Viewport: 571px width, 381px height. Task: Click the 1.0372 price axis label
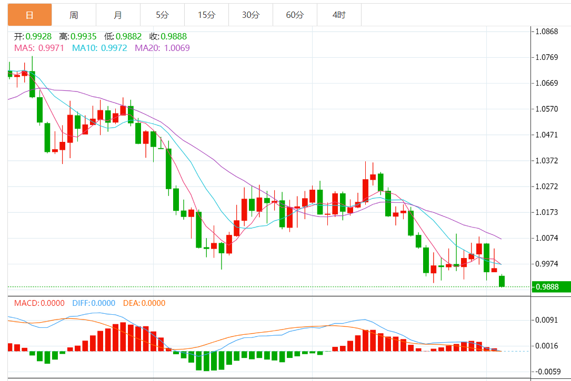(547, 161)
